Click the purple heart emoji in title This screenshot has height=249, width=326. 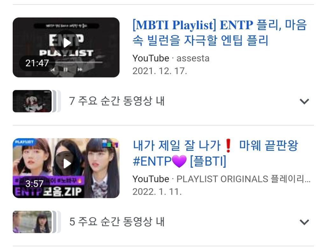click(180, 161)
